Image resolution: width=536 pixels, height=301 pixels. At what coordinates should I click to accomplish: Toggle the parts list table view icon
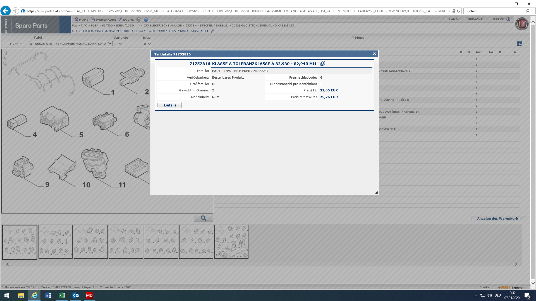coord(519,43)
